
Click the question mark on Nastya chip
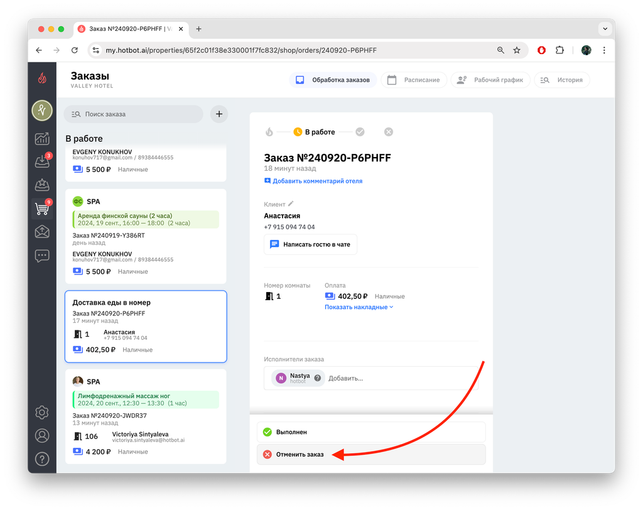coord(317,378)
